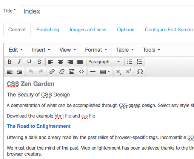Apply subscript formatting
The width and height of the screenshot is (194, 159).
coord(119,72)
